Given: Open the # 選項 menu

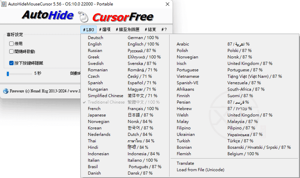Looking at the screenshot, I should tap(105, 30).
